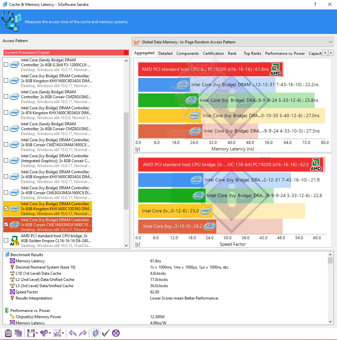The height and width of the screenshot is (340, 337).
Task: Open the save icon dropdown arrow
Action: (37, 333)
